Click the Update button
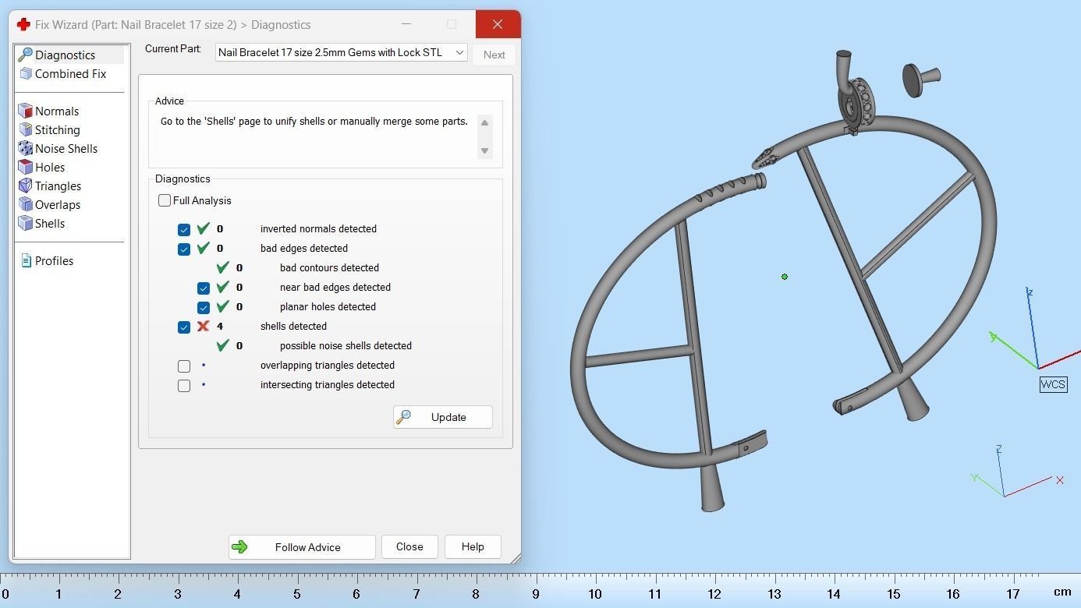This screenshot has height=608, width=1081. [x=443, y=417]
